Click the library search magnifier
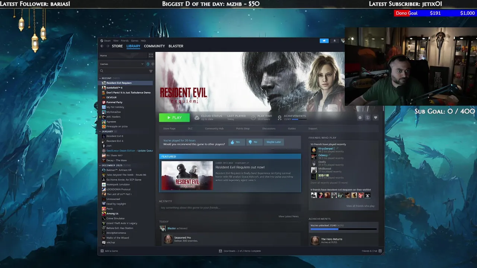477x268 pixels. [x=102, y=71]
